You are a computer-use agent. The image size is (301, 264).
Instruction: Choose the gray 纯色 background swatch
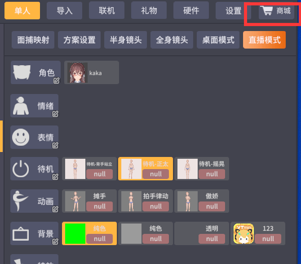pos(131,233)
